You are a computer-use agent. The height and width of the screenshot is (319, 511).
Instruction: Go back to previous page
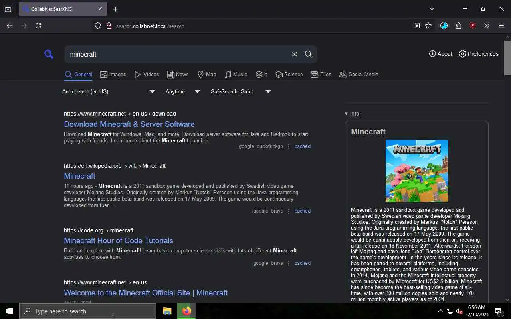tap(10, 26)
